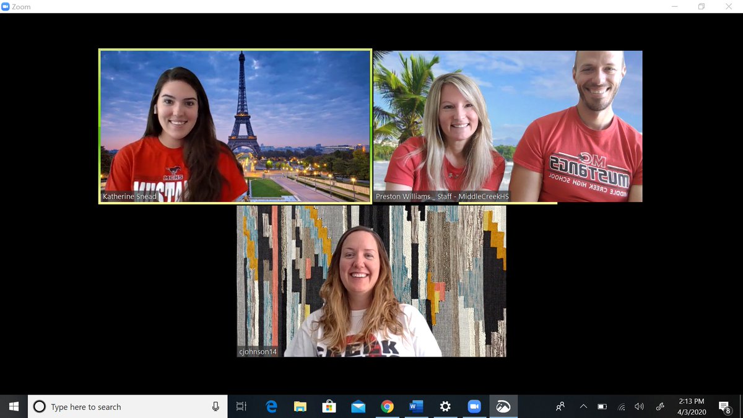This screenshot has width=743, height=418.
Task: Click the 'Preston Williams _ Staff - MiddleCreekHS' label
Action: (442, 196)
